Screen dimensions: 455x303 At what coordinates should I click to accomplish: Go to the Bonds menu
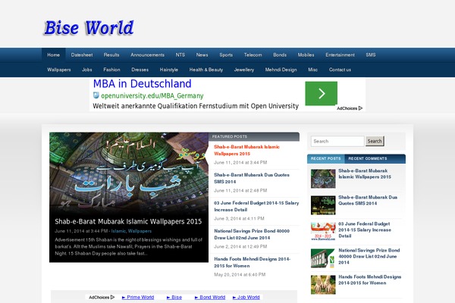[280, 55]
